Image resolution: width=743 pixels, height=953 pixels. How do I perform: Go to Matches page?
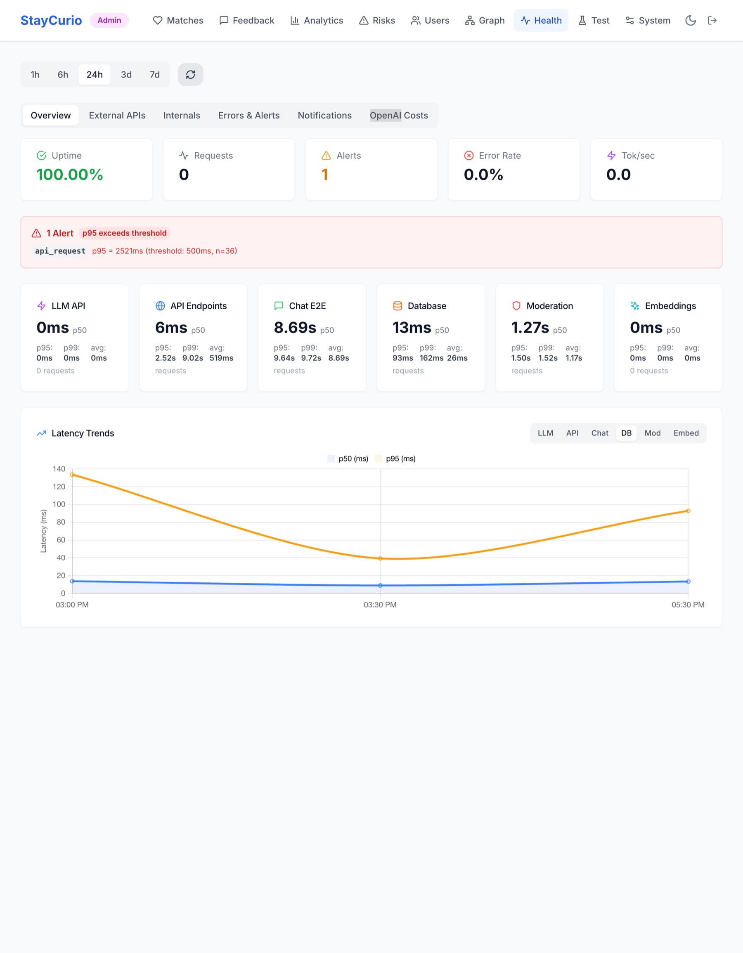(178, 21)
